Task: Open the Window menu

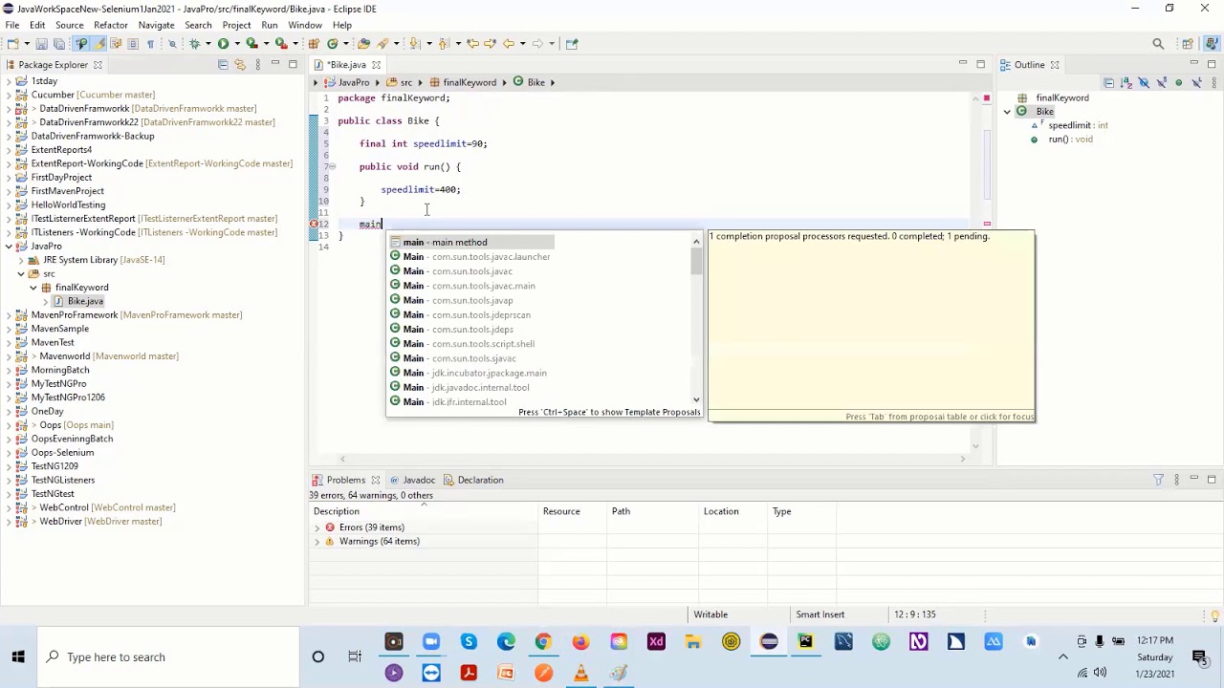Action: point(305,25)
